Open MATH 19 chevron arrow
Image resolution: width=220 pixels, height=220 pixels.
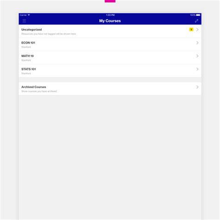(x=197, y=56)
